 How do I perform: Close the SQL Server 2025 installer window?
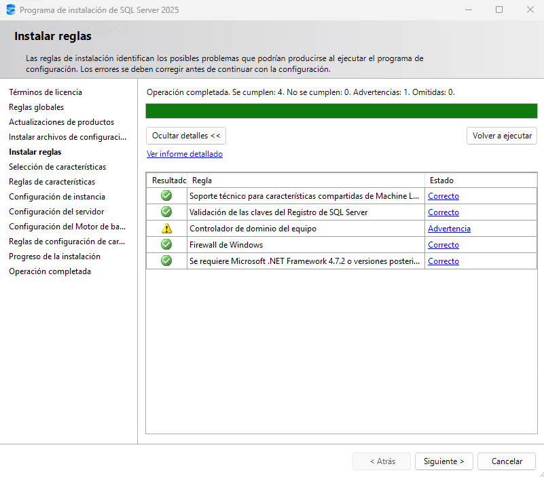pyautogui.click(x=530, y=9)
